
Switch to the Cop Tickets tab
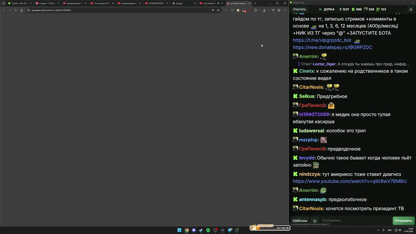pos(211,3)
